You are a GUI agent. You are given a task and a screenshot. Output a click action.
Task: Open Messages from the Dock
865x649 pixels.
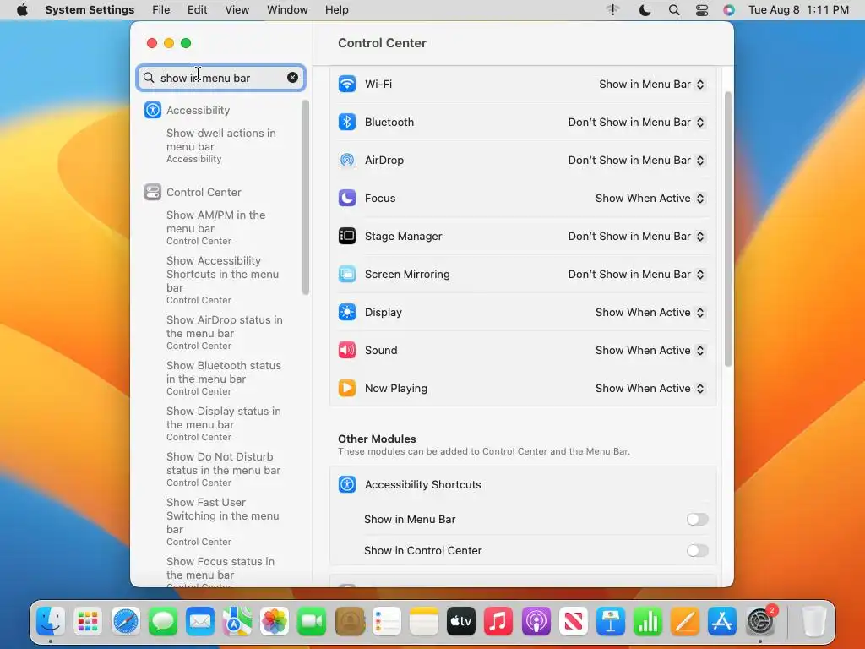163,621
